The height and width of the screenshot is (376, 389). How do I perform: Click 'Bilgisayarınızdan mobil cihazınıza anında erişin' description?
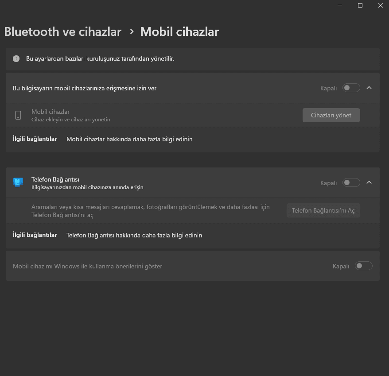pyautogui.click(x=87, y=187)
